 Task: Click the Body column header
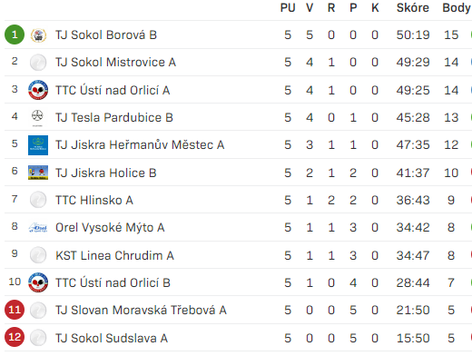coord(457,8)
